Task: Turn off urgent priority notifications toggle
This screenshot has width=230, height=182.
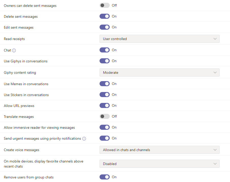Action: tap(104, 138)
